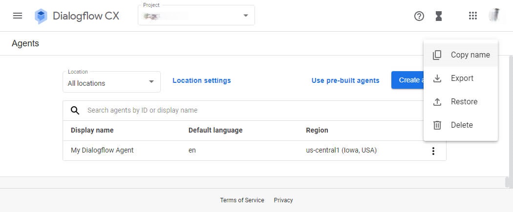The width and height of the screenshot is (513, 212).
Task: Open the Google apps grid
Action: (472, 16)
